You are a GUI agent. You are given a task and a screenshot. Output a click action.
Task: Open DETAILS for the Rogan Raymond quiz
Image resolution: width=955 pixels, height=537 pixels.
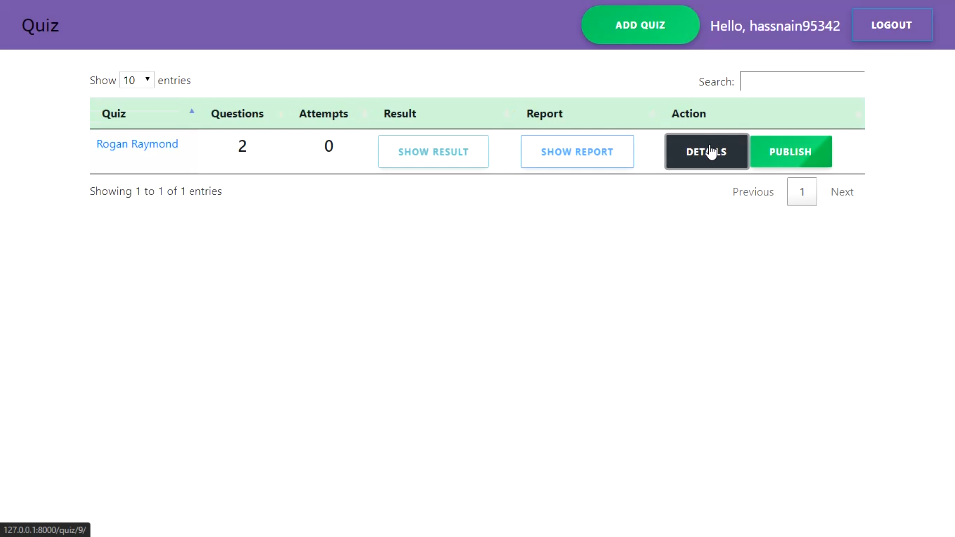click(706, 152)
